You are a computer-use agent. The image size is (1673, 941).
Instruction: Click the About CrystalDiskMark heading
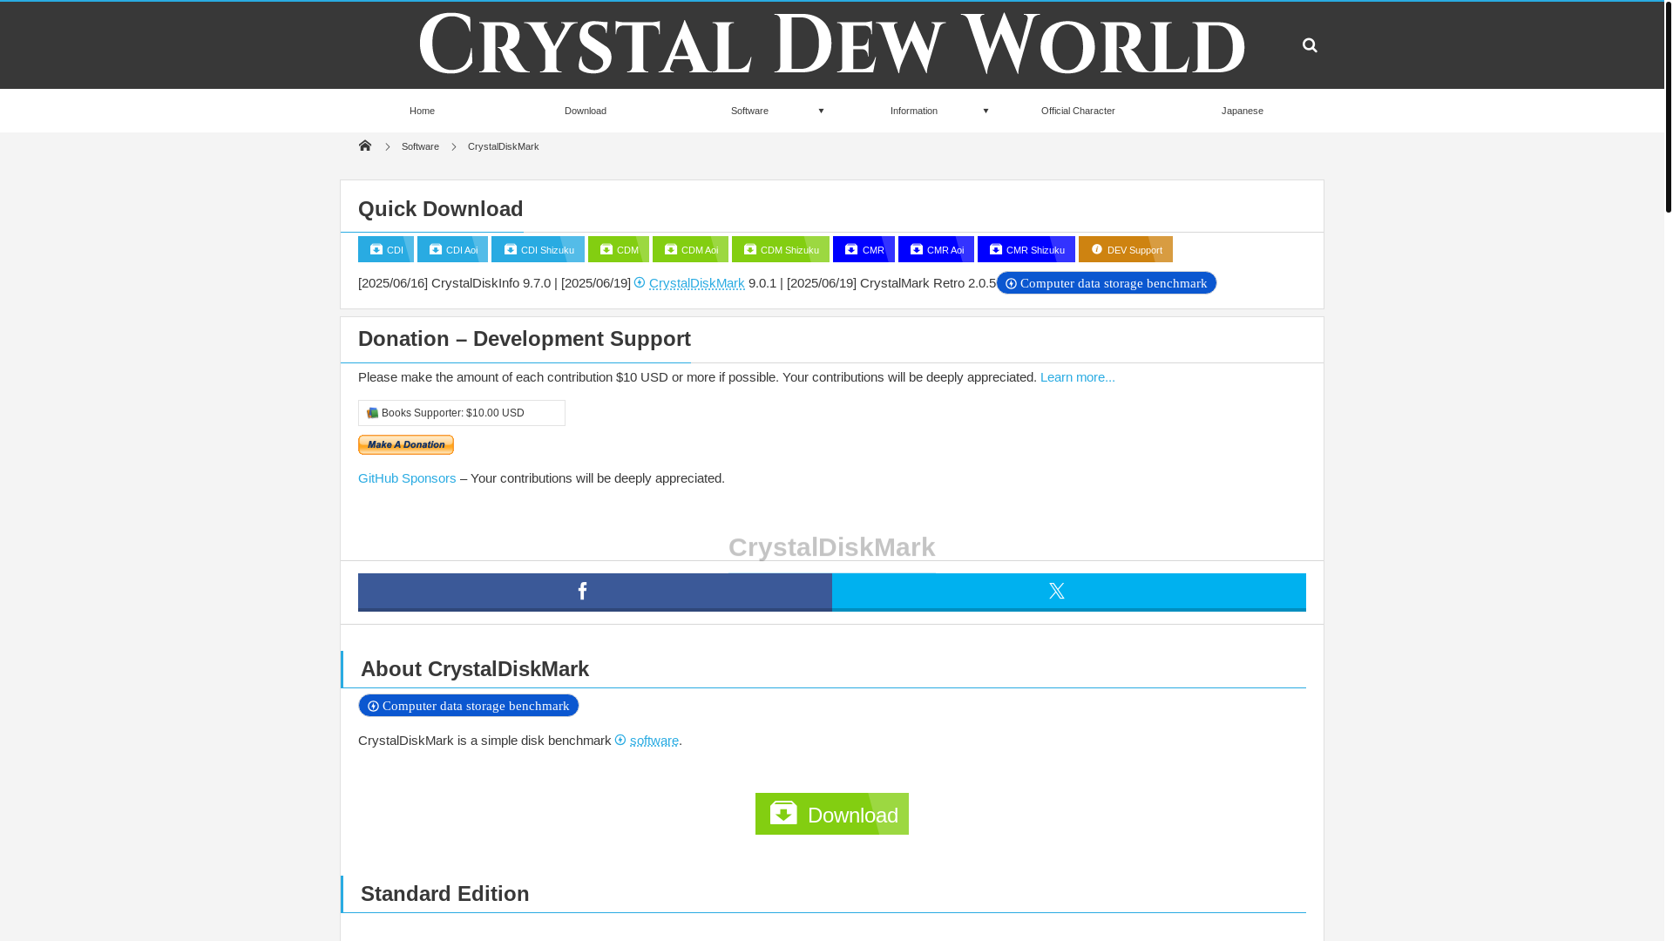pyautogui.click(x=475, y=669)
